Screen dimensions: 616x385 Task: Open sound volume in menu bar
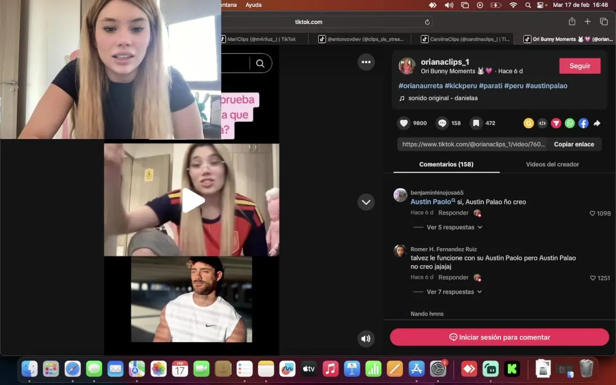(449, 5)
